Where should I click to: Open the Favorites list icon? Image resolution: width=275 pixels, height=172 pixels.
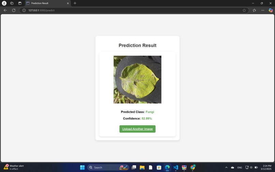[254, 10]
